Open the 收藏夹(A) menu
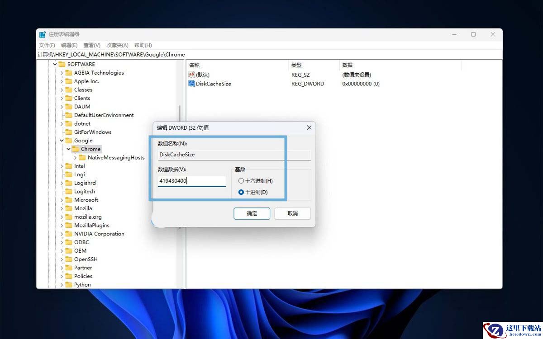The image size is (543, 339). click(117, 45)
